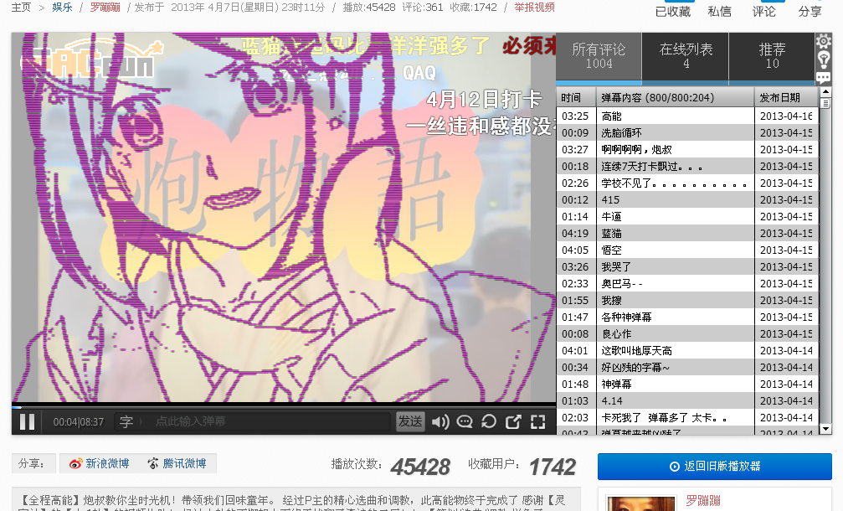This screenshot has width=843, height=511.
Task: Report video via 举报视频 link
Action: point(534,8)
